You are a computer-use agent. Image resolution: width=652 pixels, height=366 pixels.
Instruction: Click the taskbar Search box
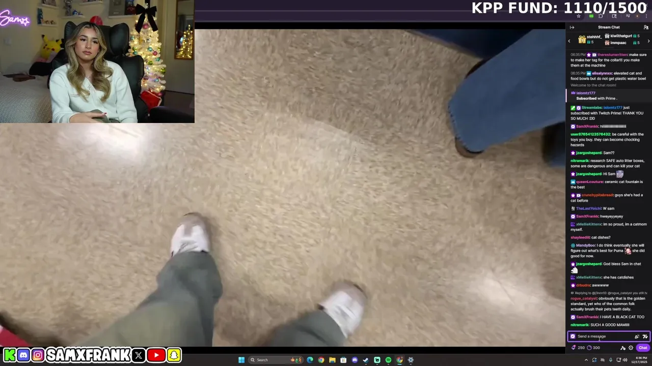pos(276,360)
